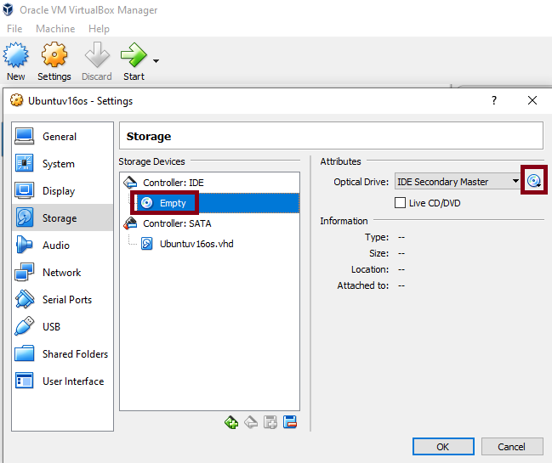The height and width of the screenshot is (463, 552).
Task: Open the Help menu
Action: (x=99, y=29)
